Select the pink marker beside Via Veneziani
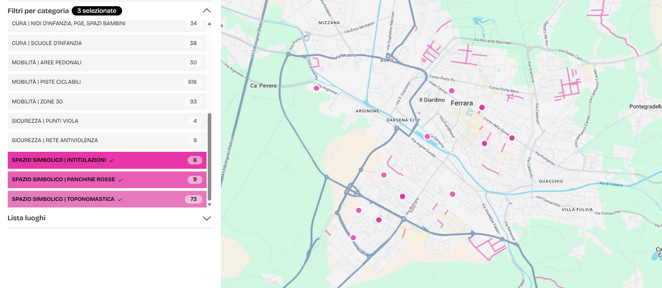The width and height of the screenshot is (662, 288). pos(353,238)
